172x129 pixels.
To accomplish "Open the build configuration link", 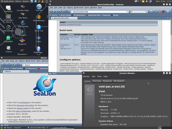I will [x=23, y=111].
